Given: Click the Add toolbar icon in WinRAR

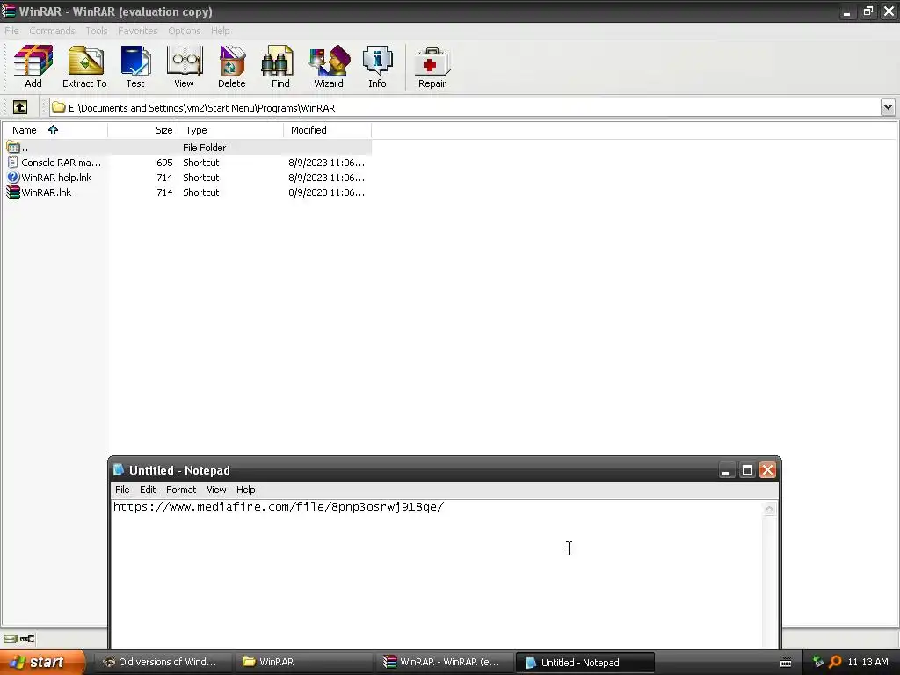Looking at the screenshot, I should point(33,67).
